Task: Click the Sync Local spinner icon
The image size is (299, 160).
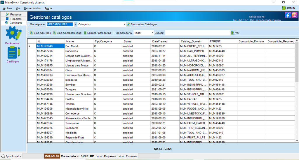Action: click(3, 156)
